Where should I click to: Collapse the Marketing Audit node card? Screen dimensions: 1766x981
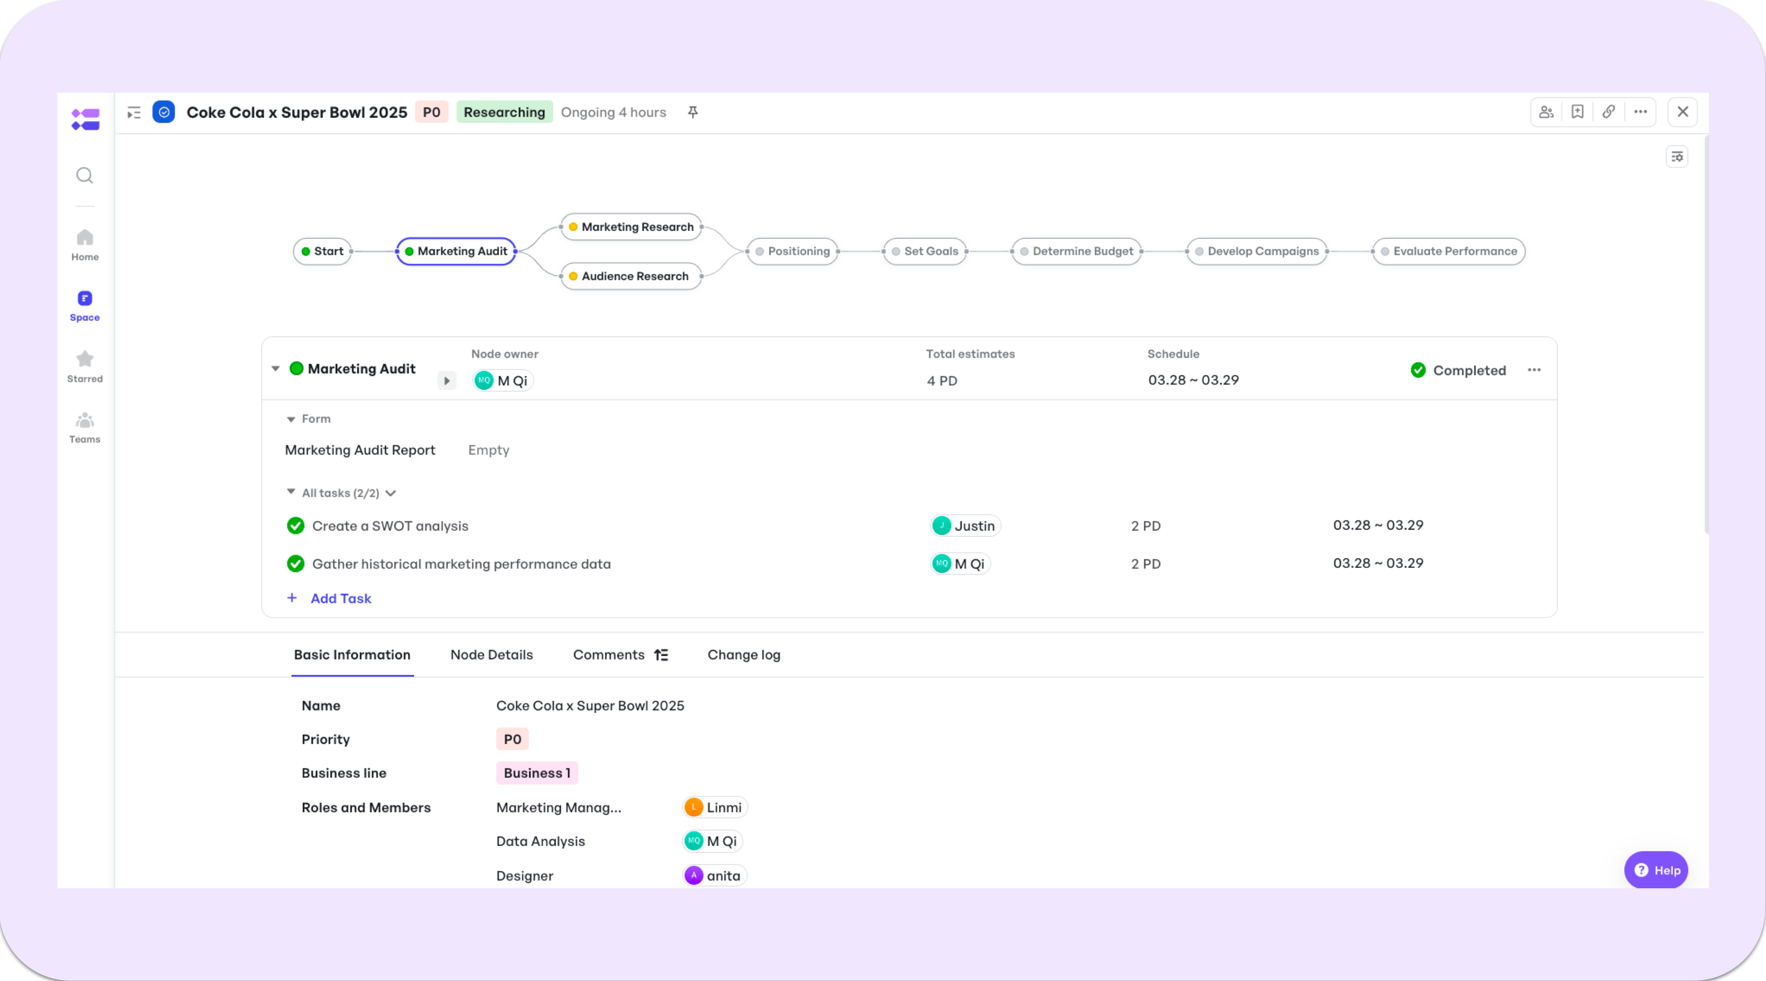pyautogui.click(x=275, y=369)
